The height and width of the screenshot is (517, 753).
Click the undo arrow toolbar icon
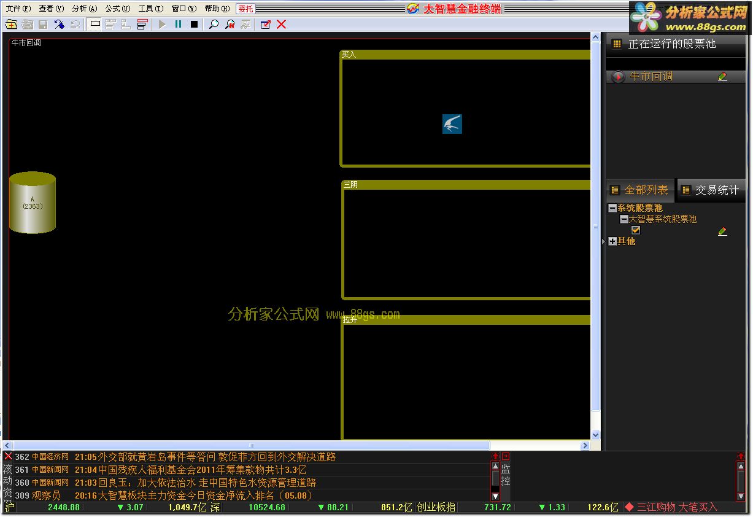coord(75,25)
